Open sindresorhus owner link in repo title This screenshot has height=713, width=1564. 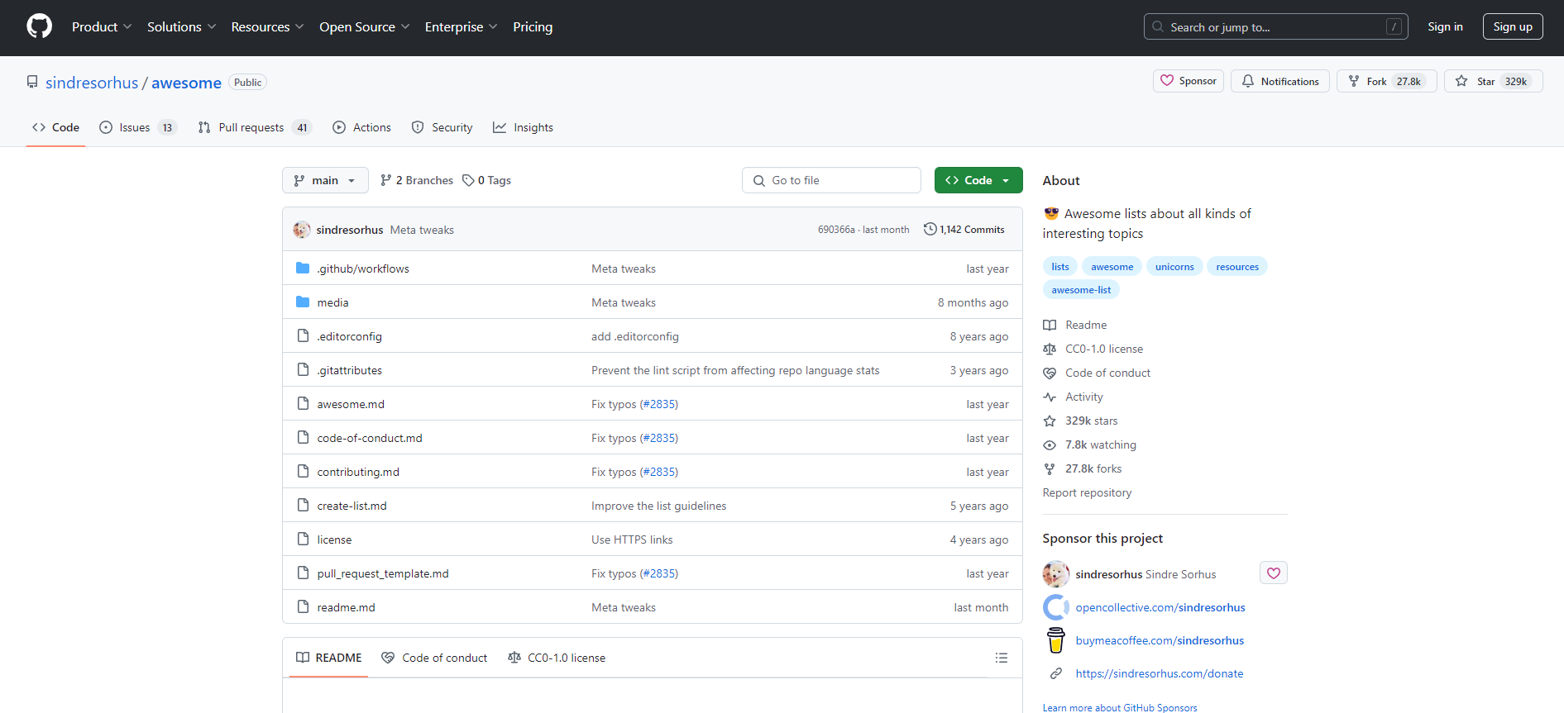pyautogui.click(x=92, y=83)
